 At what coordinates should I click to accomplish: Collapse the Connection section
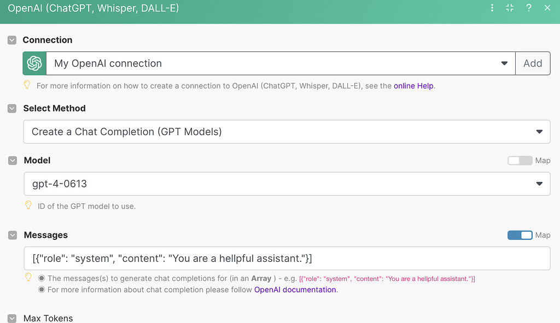click(11, 39)
